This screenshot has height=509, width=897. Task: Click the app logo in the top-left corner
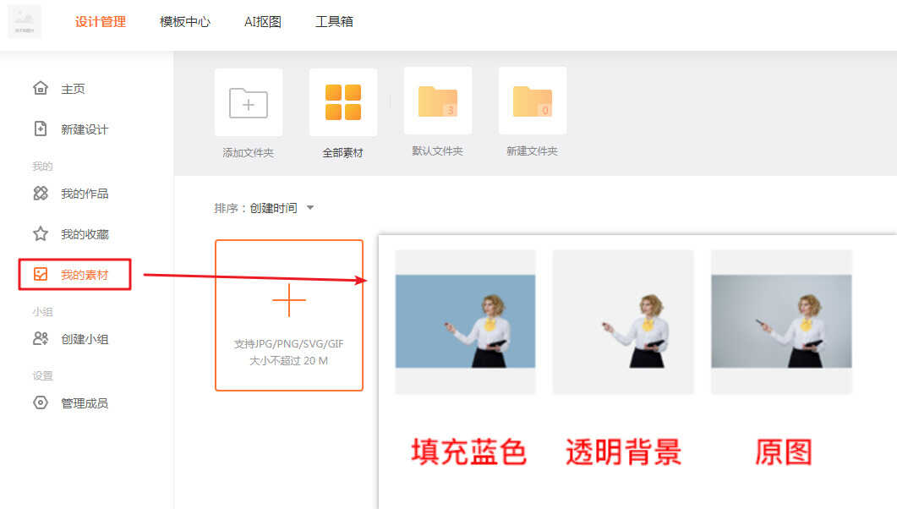pos(25,22)
